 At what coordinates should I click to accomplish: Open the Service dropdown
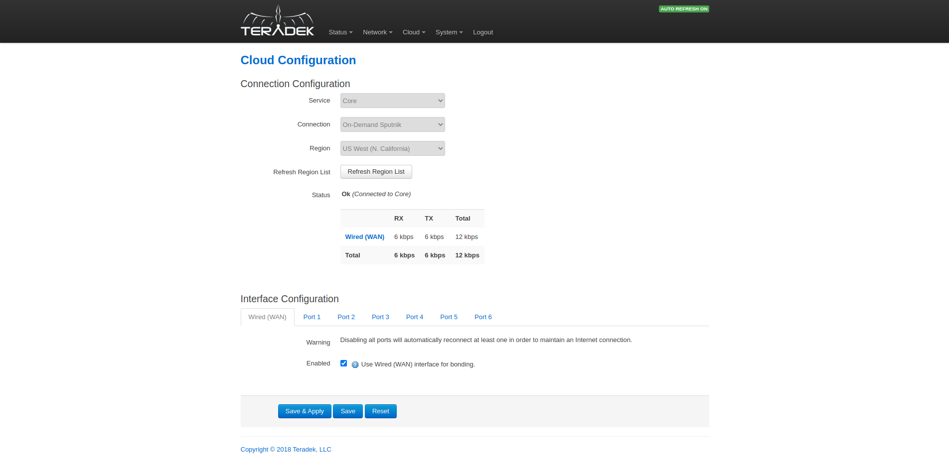pos(392,101)
